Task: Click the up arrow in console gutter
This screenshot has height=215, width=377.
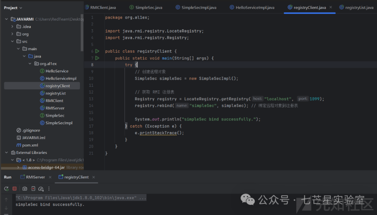Action: (x=6, y=199)
